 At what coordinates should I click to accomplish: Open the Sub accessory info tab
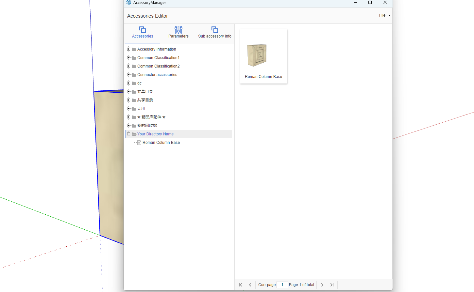coord(214,33)
